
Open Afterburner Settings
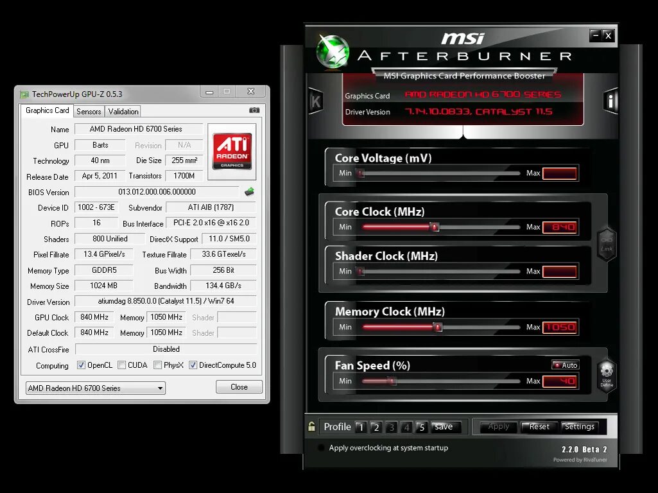tap(580, 427)
